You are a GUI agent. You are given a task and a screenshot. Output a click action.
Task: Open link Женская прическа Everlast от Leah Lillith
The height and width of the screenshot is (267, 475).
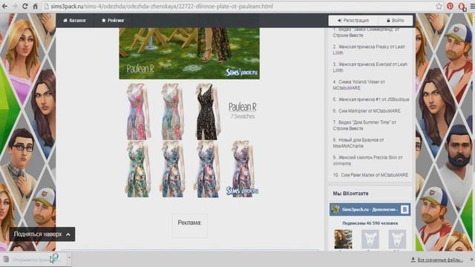[x=370, y=67]
